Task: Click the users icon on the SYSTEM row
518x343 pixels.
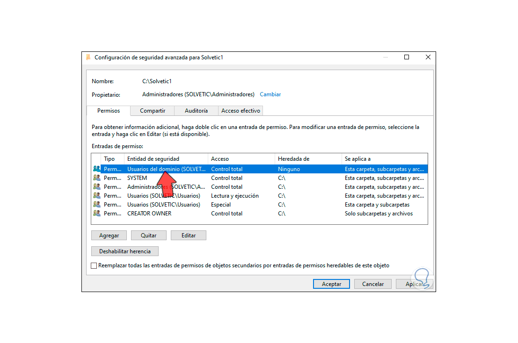Action: pyautogui.click(x=97, y=178)
